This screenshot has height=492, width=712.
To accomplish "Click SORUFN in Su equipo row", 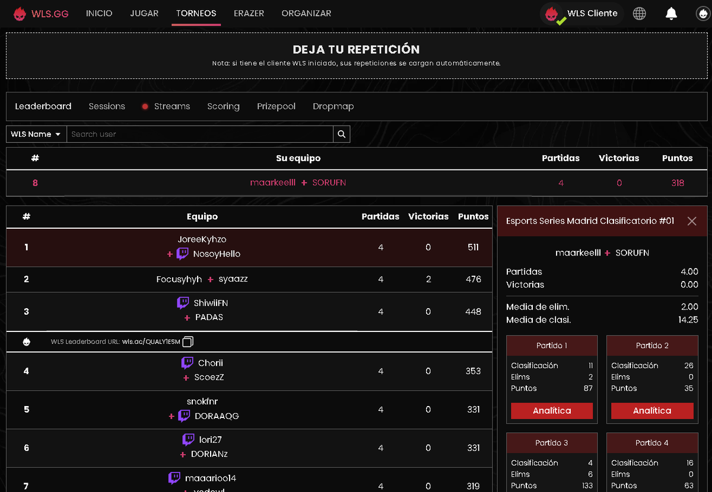I will (x=329, y=183).
